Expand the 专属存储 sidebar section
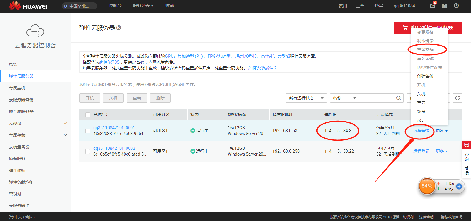The image size is (471, 221). pos(65,135)
